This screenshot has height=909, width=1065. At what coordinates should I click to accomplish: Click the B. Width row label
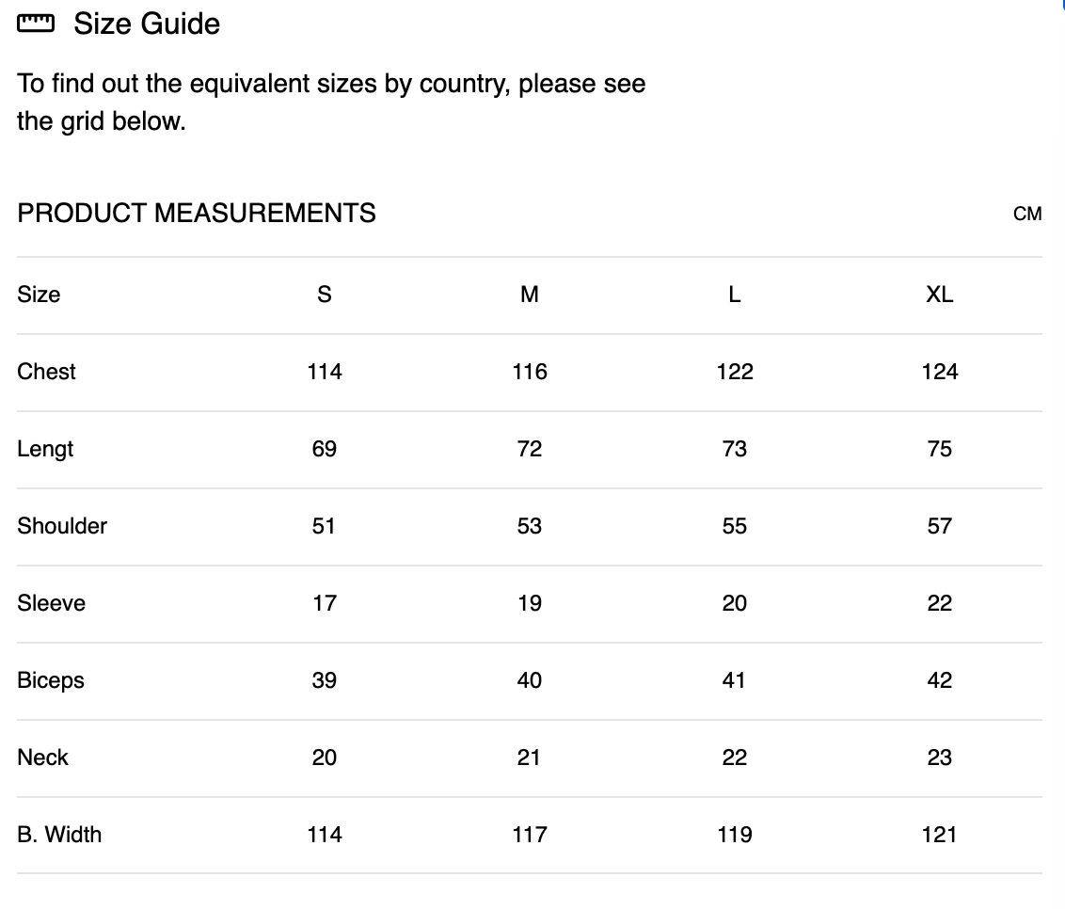click(x=59, y=835)
